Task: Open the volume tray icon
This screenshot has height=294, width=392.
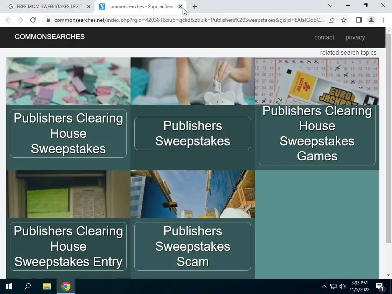Action: pyautogui.click(x=342, y=286)
